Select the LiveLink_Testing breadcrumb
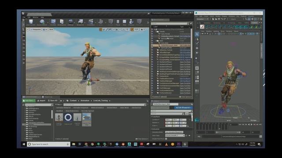Viewport: 282px width, 158px height. coord(100,101)
